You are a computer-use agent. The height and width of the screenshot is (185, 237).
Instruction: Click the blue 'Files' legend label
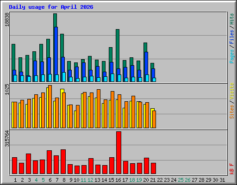[232, 37]
